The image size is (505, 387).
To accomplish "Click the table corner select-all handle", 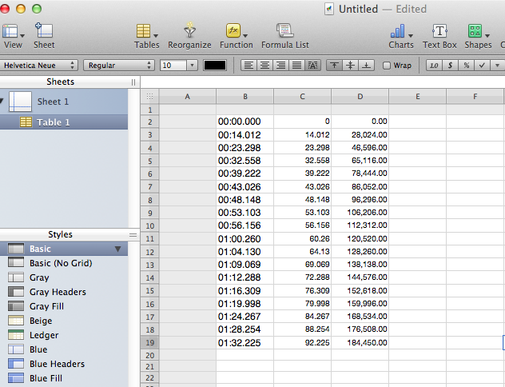I will (149, 96).
